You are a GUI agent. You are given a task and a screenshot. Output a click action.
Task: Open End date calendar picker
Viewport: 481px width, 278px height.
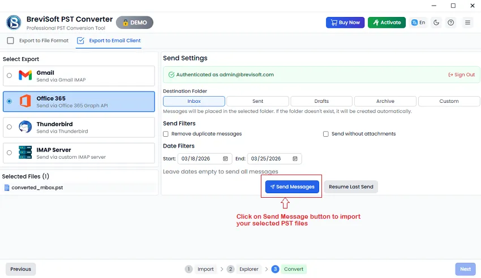(295, 159)
